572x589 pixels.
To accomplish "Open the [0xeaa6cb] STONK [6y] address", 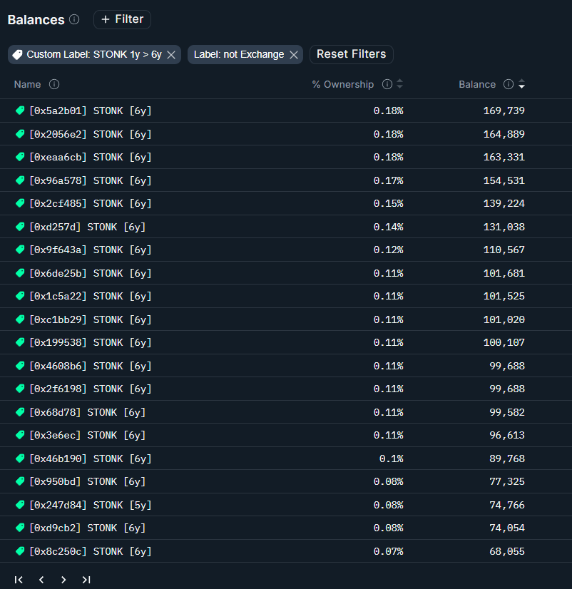I will (90, 157).
